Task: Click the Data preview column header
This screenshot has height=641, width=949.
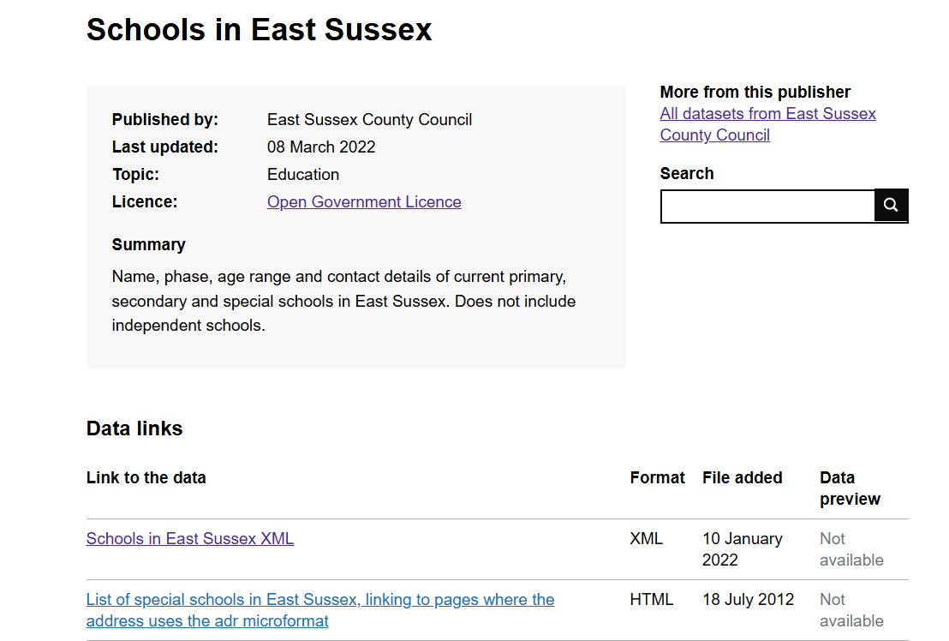Action: point(849,488)
